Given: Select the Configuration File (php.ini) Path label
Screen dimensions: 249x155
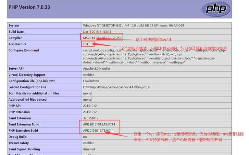Looking at the screenshot, I should coord(32,81).
